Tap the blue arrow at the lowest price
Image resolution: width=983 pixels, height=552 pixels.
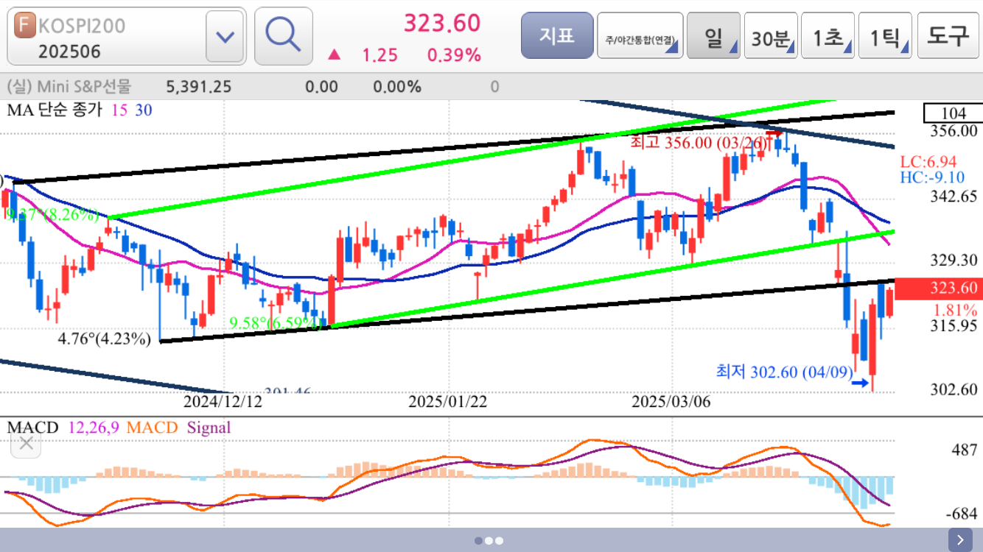[x=859, y=382]
